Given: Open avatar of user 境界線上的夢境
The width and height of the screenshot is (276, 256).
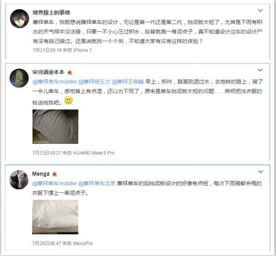Looking at the screenshot, I should [x=20, y=19].
